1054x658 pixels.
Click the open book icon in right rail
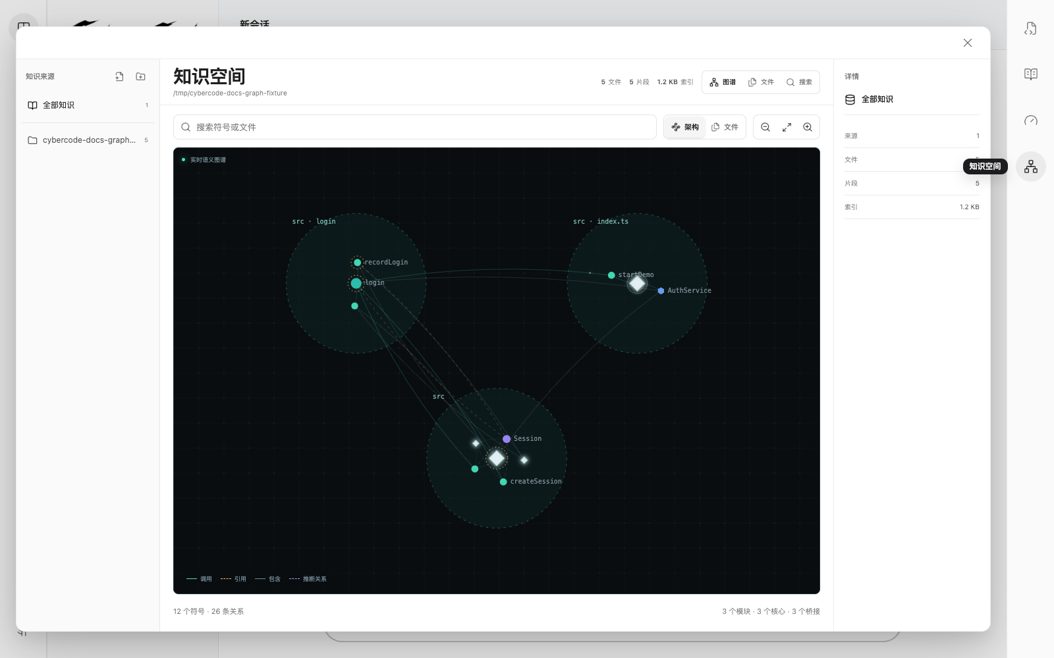click(1031, 74)
